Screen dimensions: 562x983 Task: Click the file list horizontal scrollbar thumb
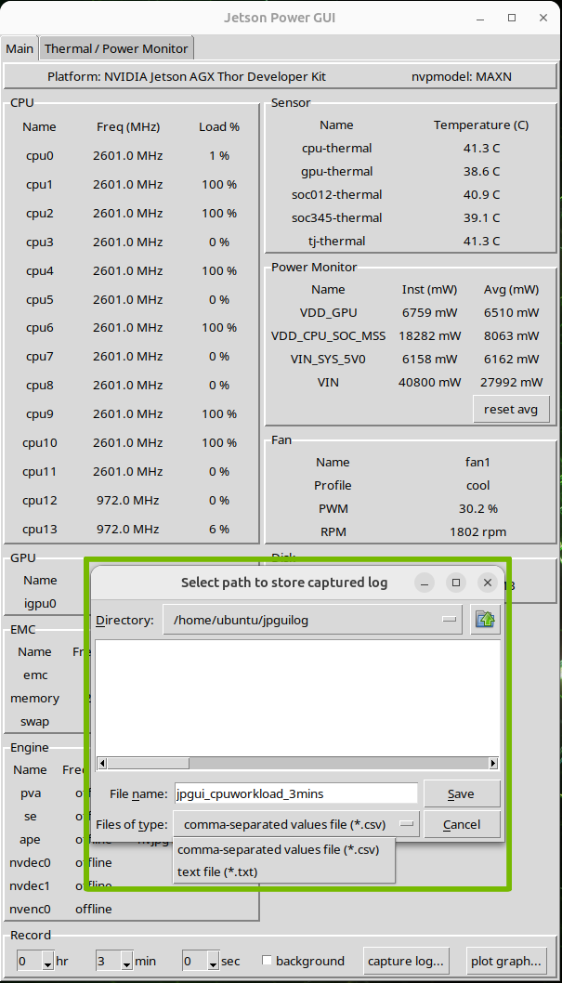(149, 764)
